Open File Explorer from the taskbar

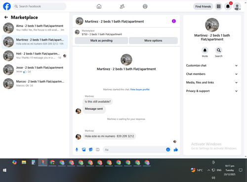click(24, 162)
